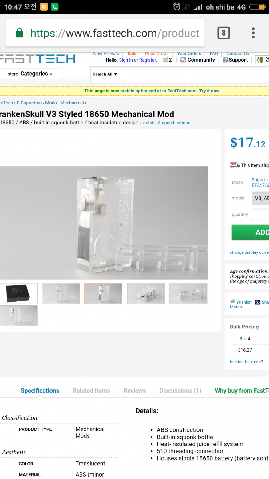Tap the address bar URL field
Viewport: 269px width, 479px height.
tap(115, 33)
